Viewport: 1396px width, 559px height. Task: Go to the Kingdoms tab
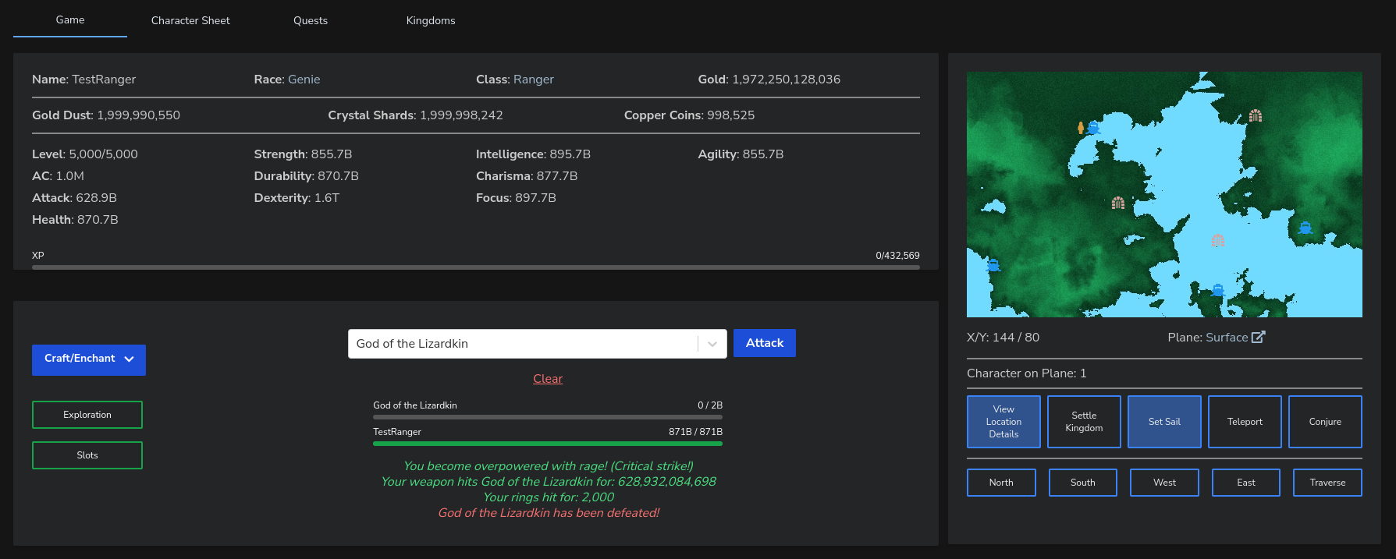point(431,20)
